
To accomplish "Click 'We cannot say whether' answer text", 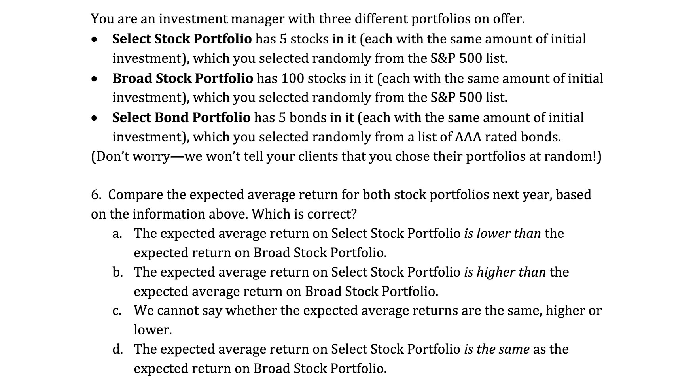I will coord(206,311).
